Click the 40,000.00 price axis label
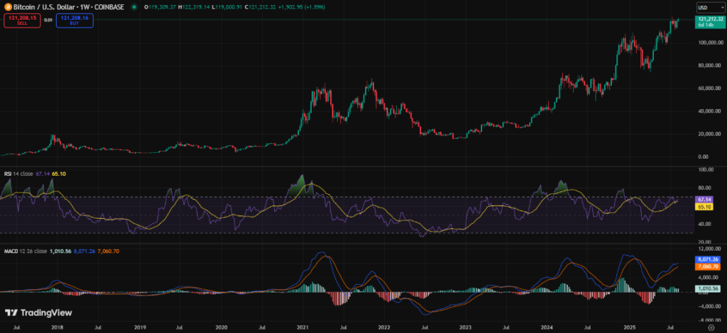 click(x=710, y=111)
